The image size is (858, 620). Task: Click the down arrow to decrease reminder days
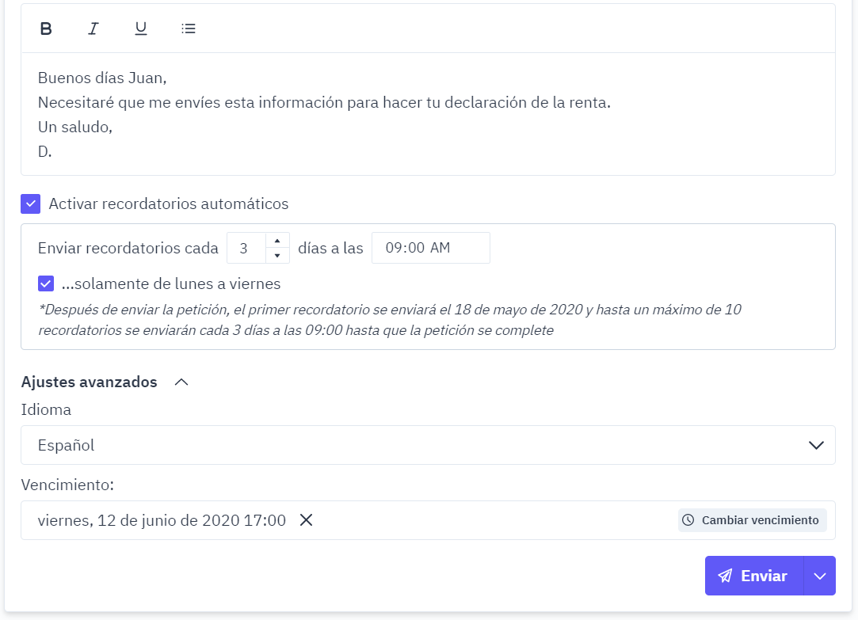point(277,253)
